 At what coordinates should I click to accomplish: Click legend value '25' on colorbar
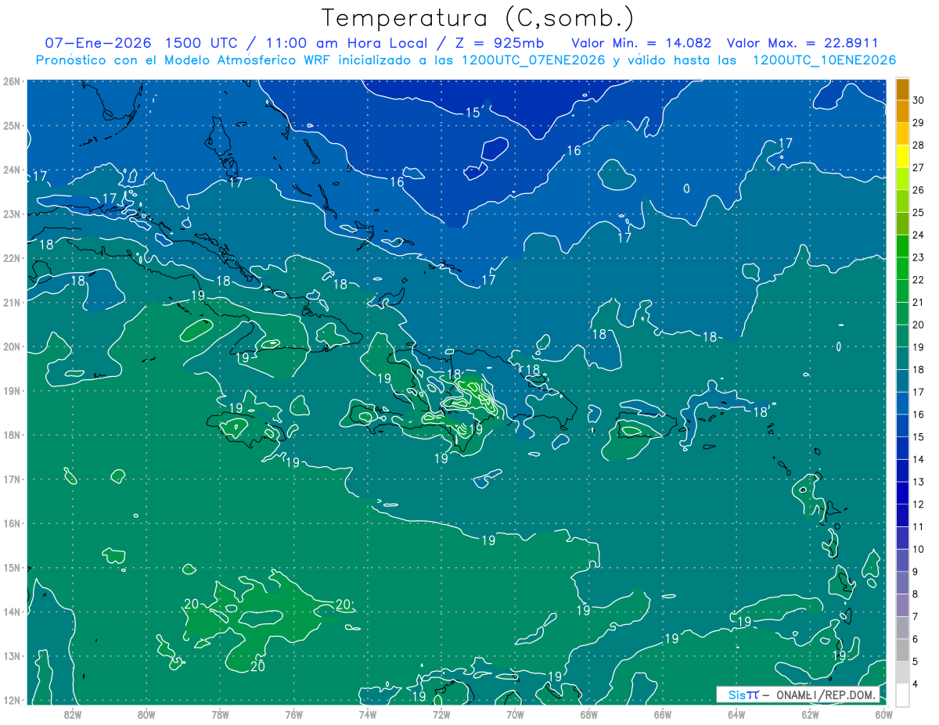point(919,212)
